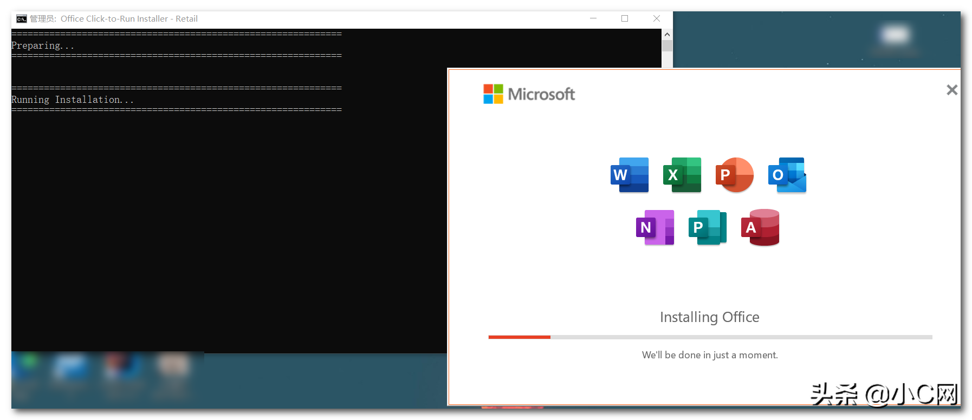The width and height of the screenshot is (972, 420).
Task: Maximize the Office Click-to-Run Installer console
Action: [625, 18]
